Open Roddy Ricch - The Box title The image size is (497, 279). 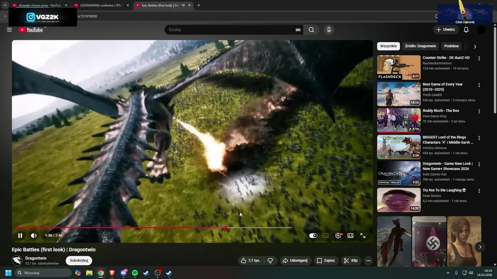(441, 111)
